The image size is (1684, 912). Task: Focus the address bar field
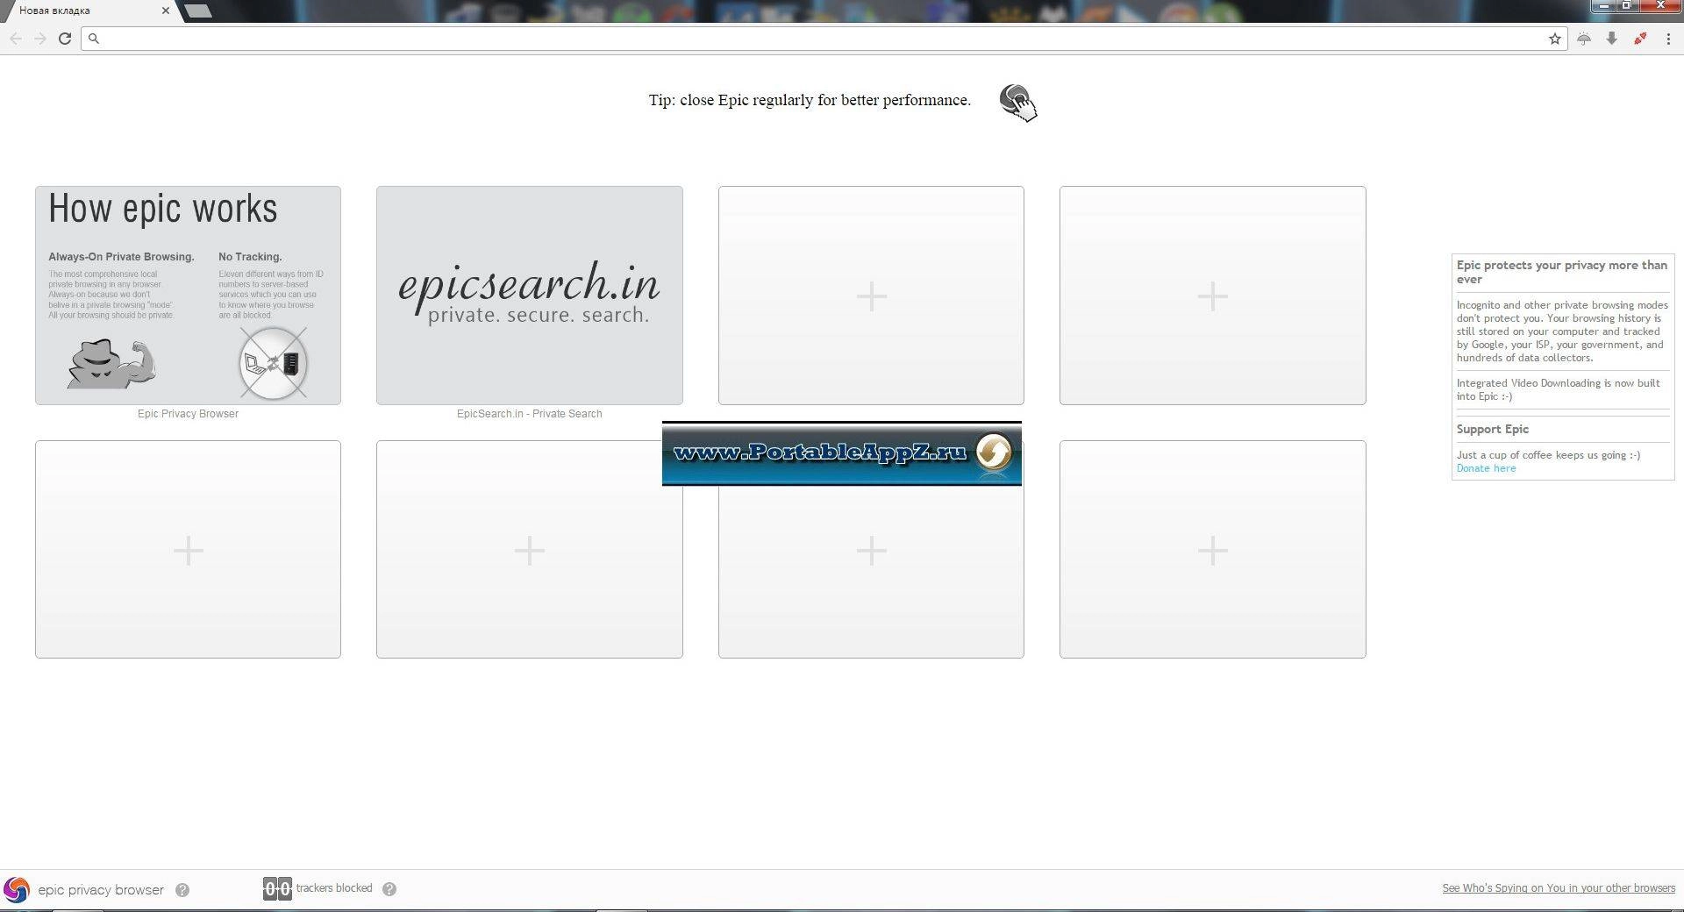pos(824,39)
